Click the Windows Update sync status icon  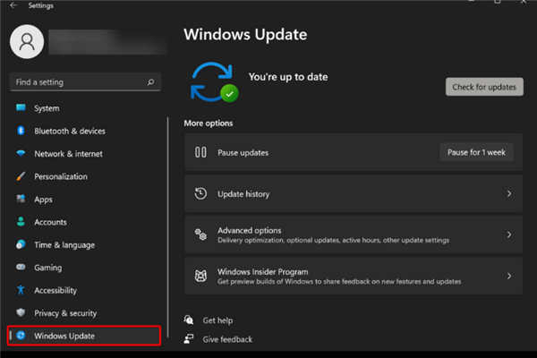[x=213, y=81]
